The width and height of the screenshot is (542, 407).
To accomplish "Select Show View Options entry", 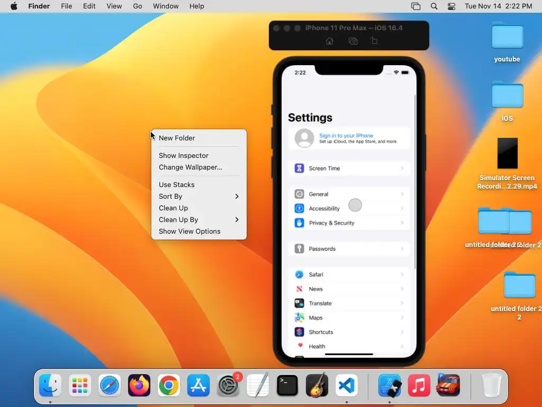I will pos(199,231).
